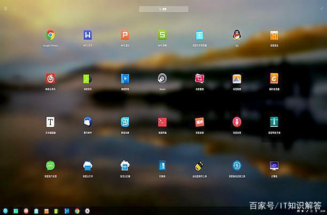Open Chrome from the bottom dock
This screenshot has height=215, width=327.
pyautogui.click(x=77, y=211)
